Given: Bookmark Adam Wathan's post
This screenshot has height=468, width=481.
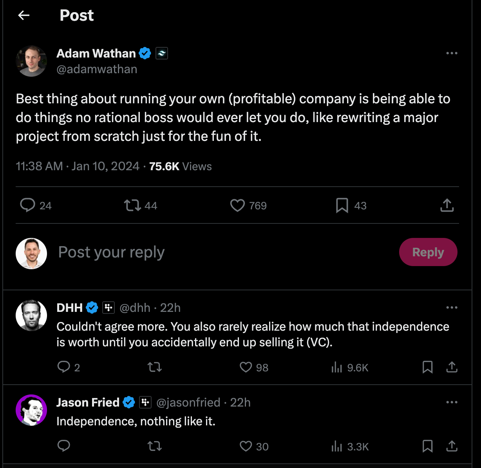Looking at the screenshot, I should pos(342,205).
